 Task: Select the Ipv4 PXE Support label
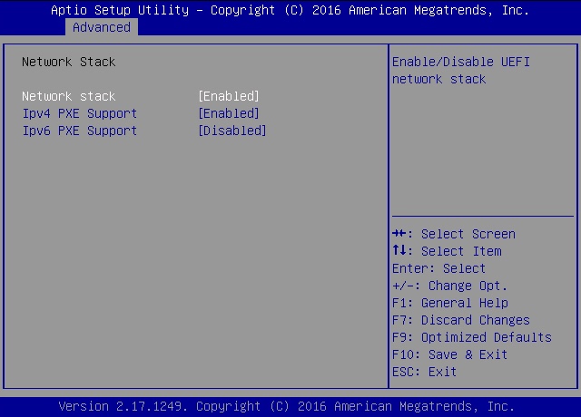[80, 113]
